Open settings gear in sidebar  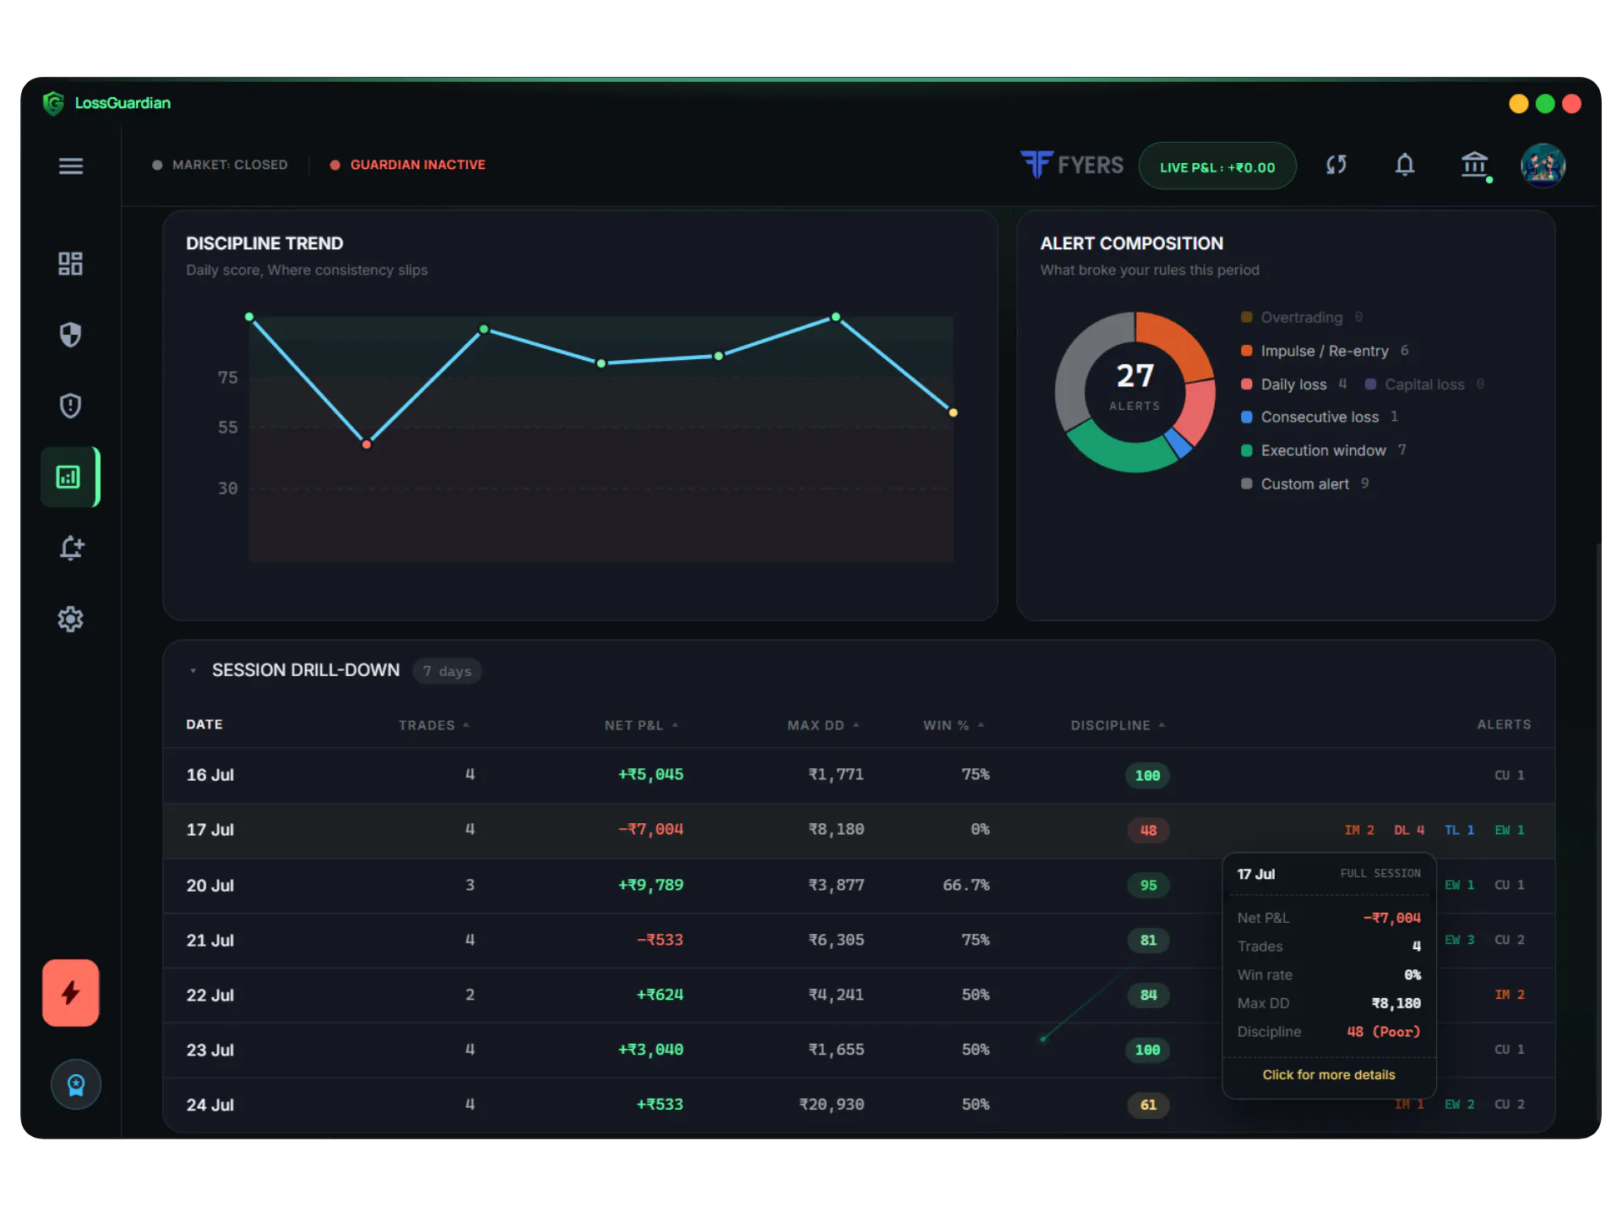tap(70, 619)
